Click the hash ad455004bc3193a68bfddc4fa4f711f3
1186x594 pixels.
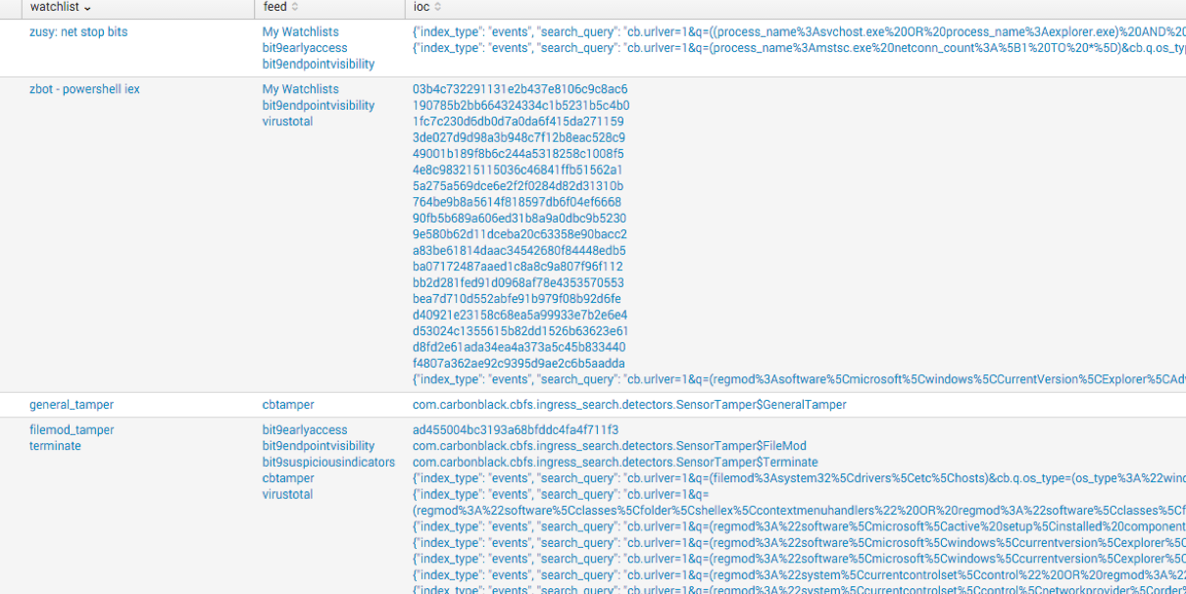coord(516,430)
